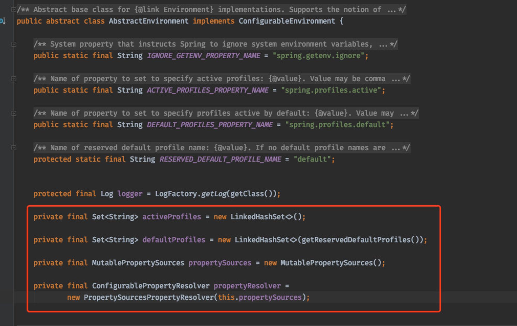Click the defaultProfiles field name

(x=174, y=240)
